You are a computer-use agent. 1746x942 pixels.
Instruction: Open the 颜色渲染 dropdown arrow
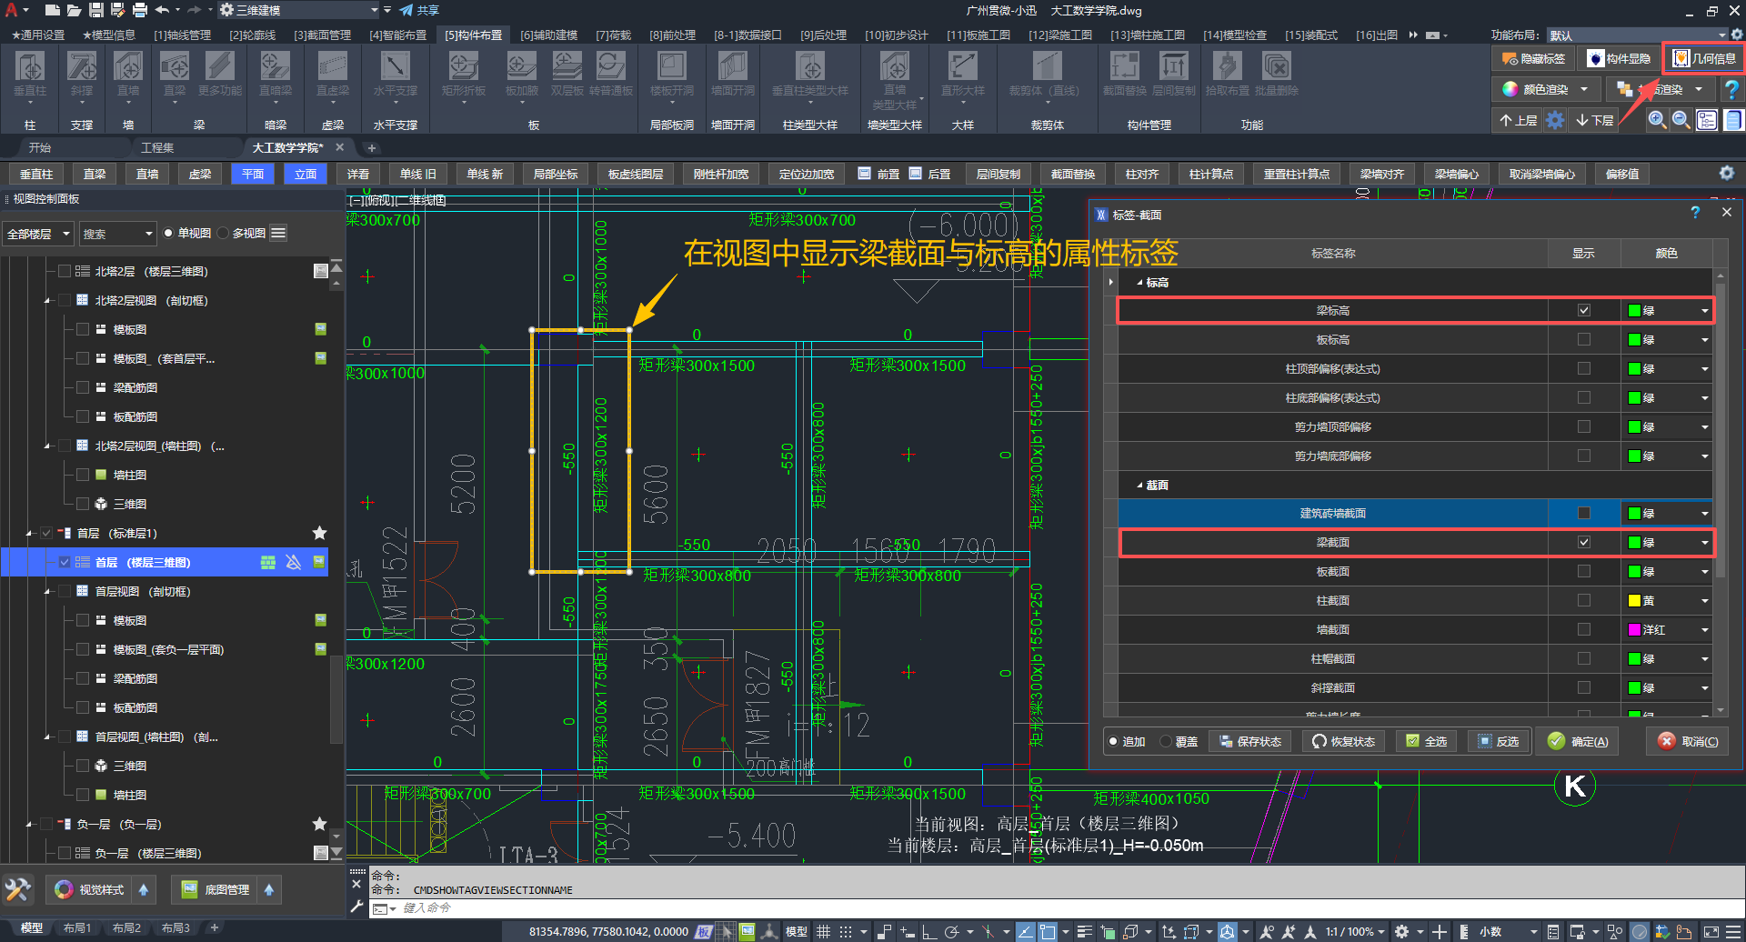click(x=1584, y=89)
